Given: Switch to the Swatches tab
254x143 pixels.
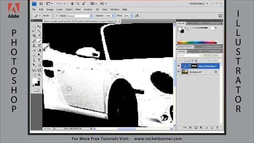Looking at the screenshot, I should click(x=193, y=23).
